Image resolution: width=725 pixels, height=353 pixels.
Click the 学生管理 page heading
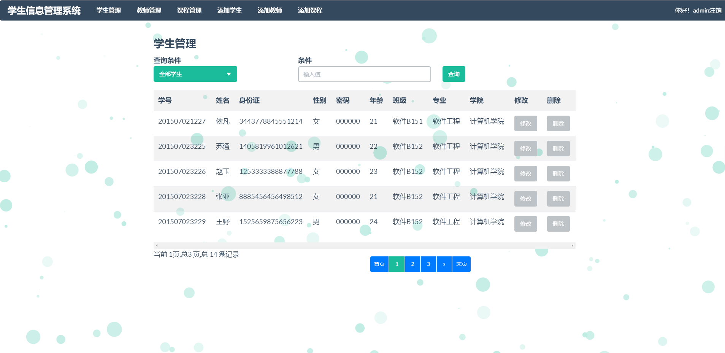[175, 43]
